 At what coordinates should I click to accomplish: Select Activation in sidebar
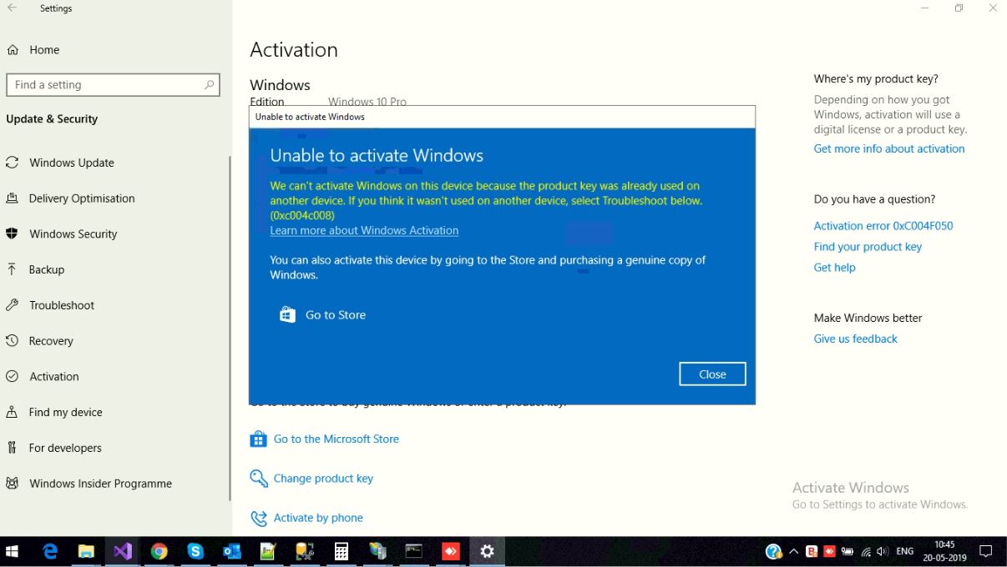(x=54, y=377)
